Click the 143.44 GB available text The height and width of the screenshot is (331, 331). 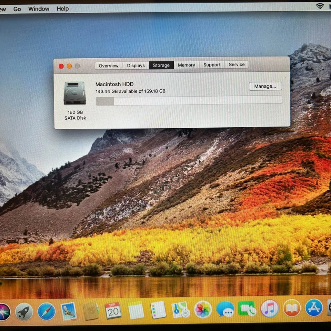[130, 91]
